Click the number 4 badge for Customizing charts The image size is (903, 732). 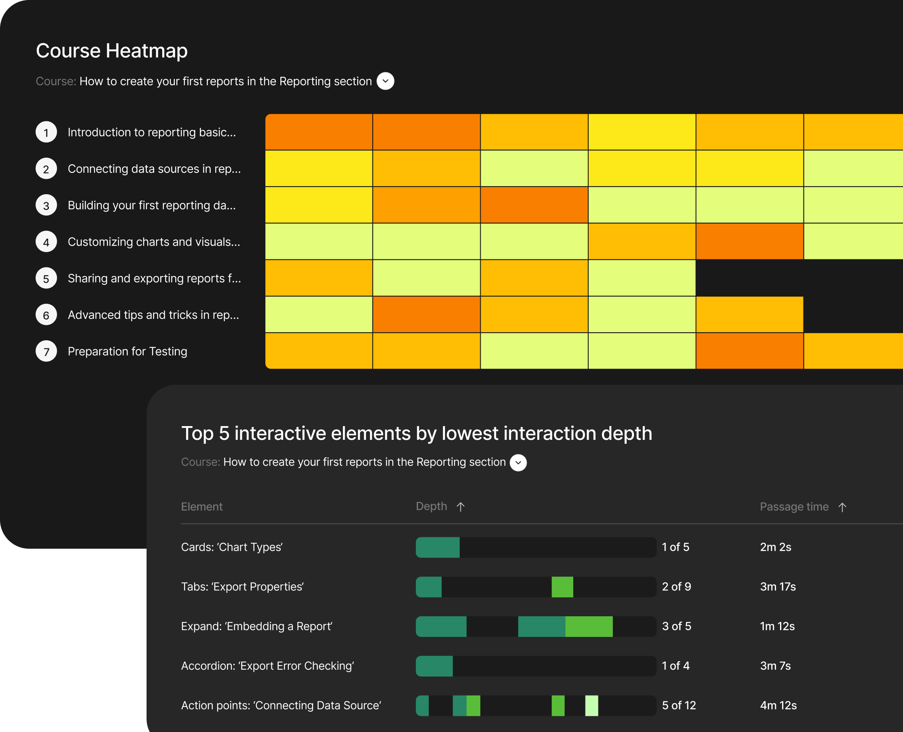coord(46,242)
